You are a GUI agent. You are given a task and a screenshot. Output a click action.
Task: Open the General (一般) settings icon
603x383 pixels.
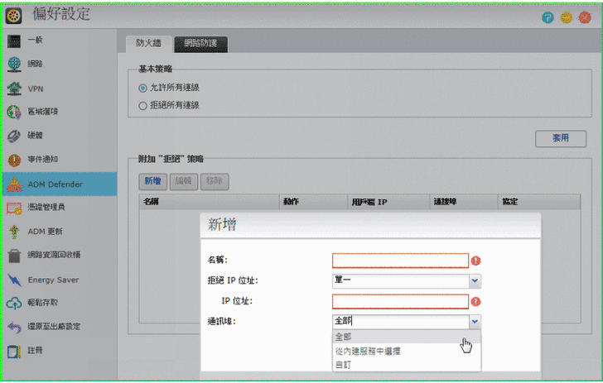click(x=14, y=41)
